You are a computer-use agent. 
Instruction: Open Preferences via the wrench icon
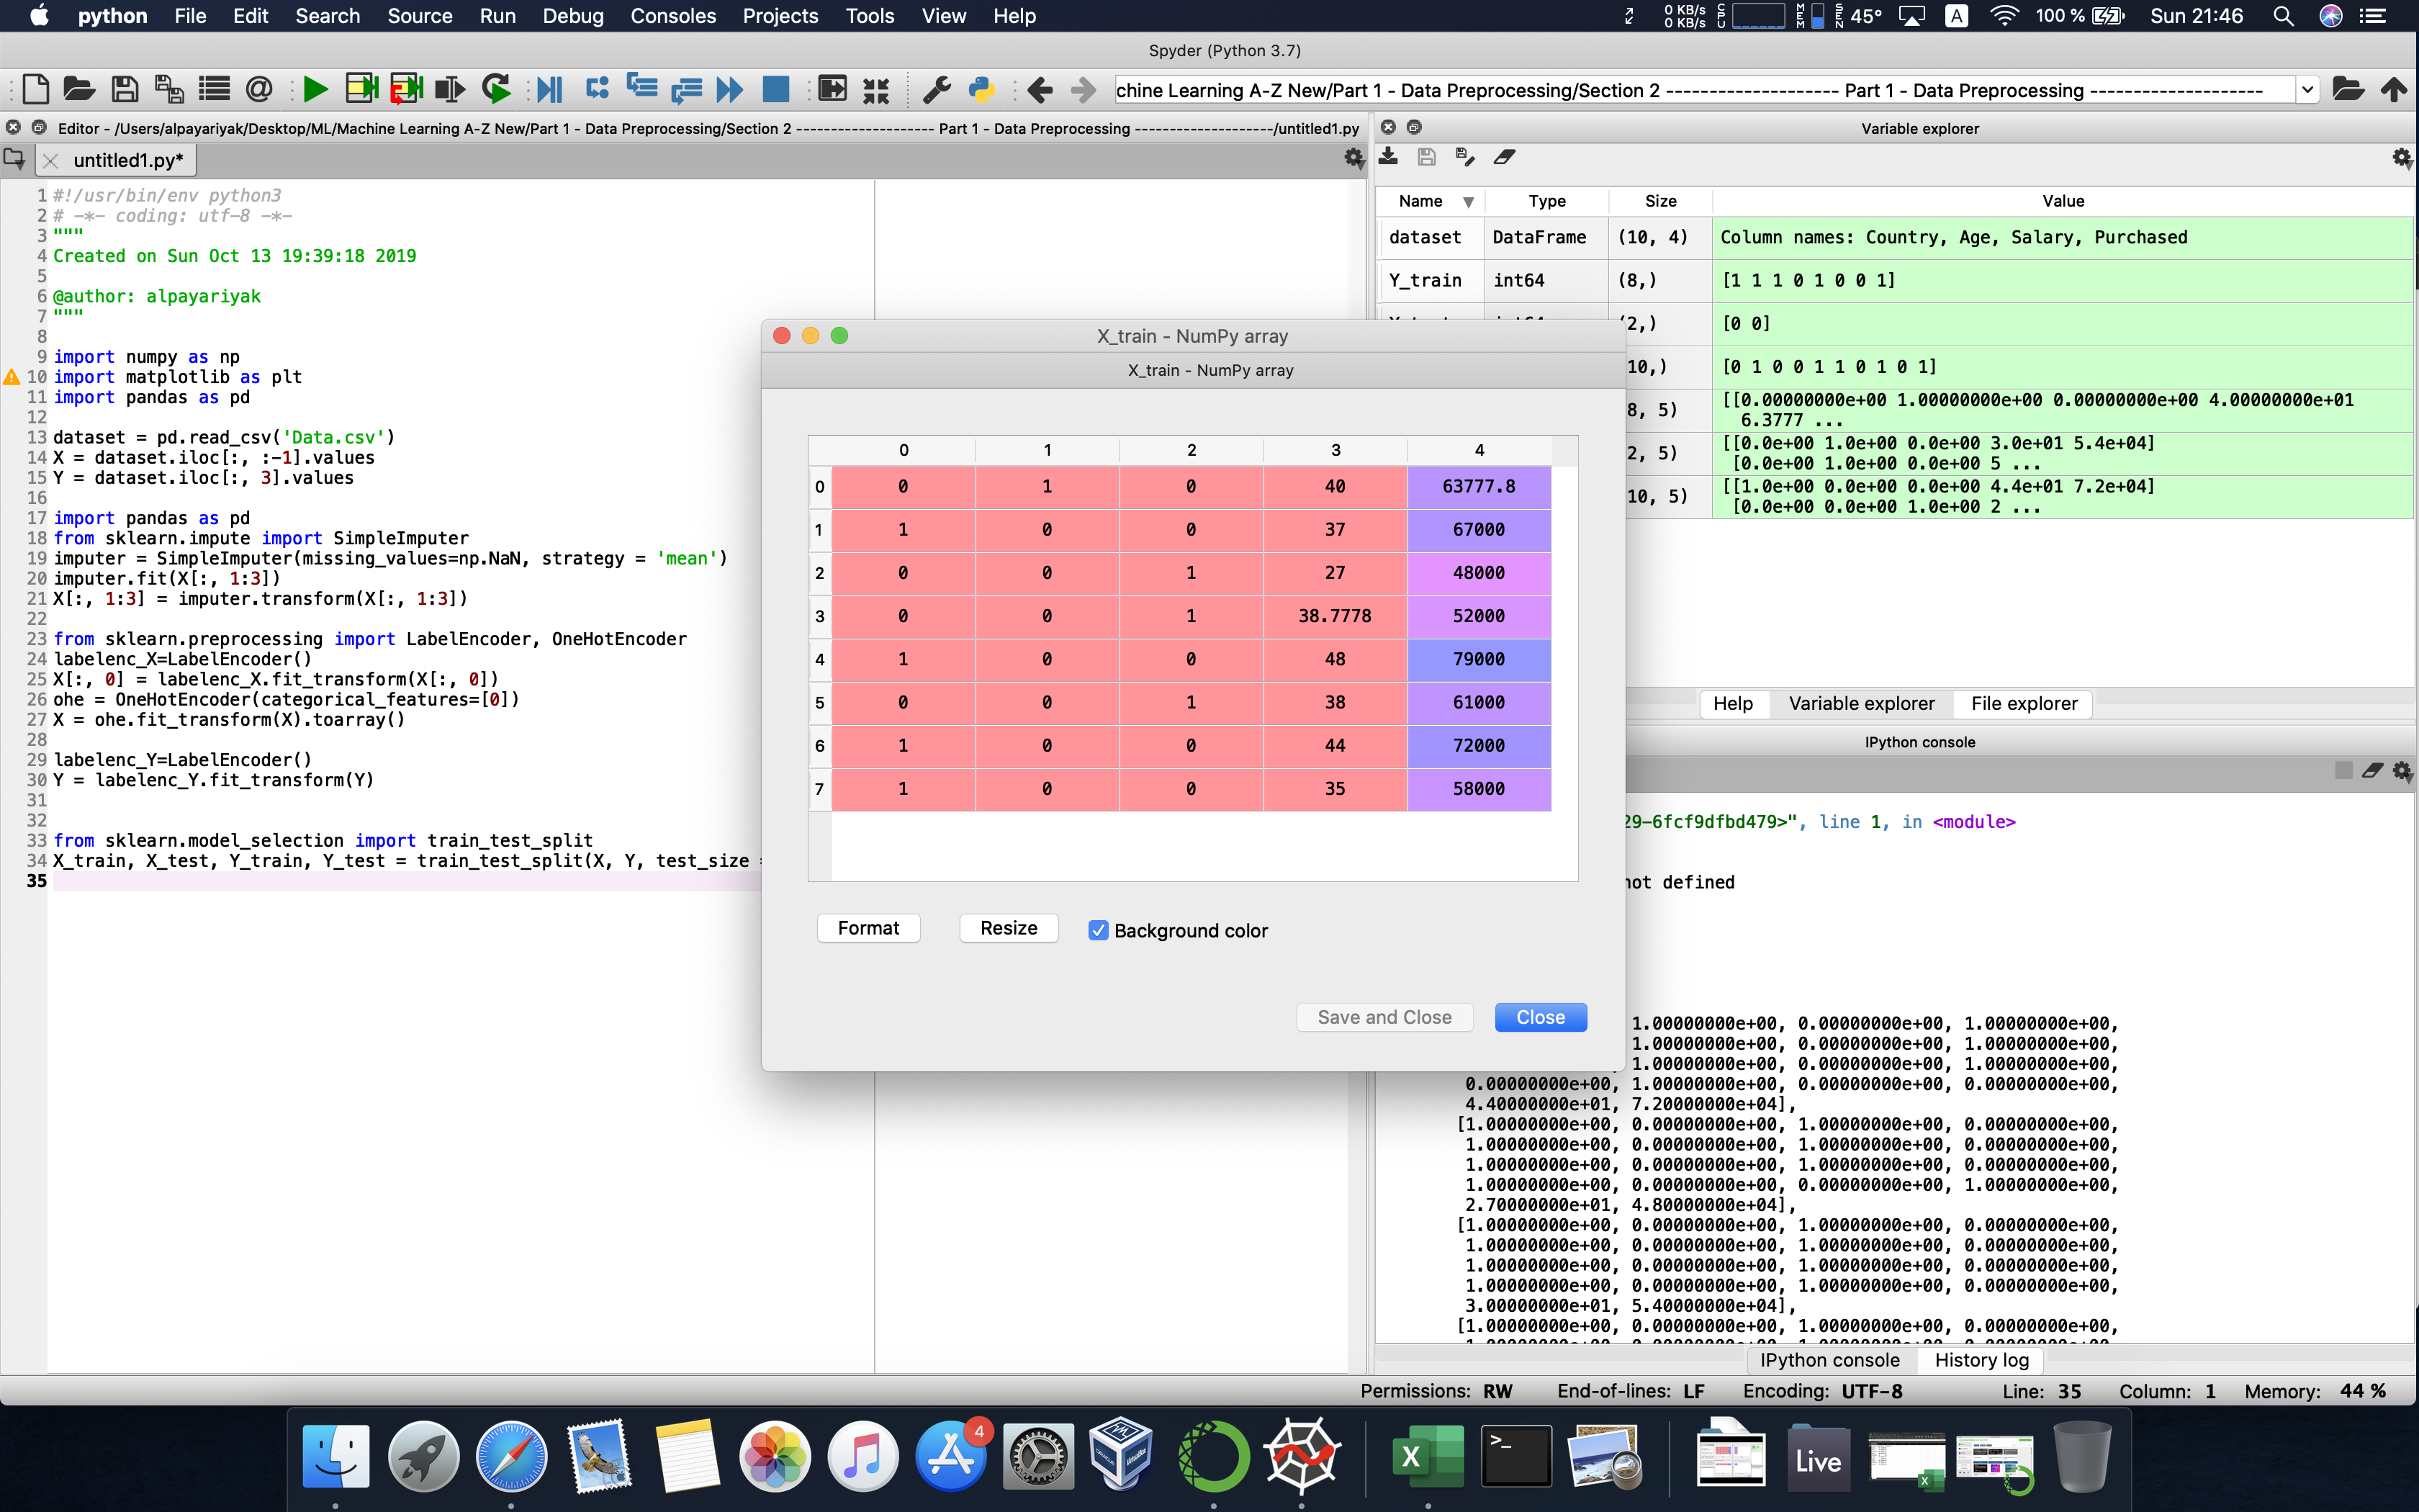(x=937, y=90)
